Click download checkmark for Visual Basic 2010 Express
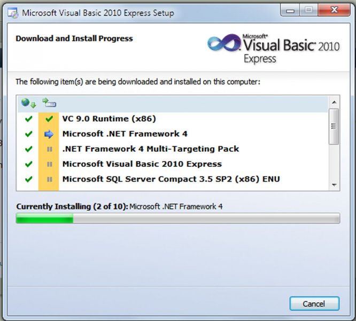 [29, 164]
